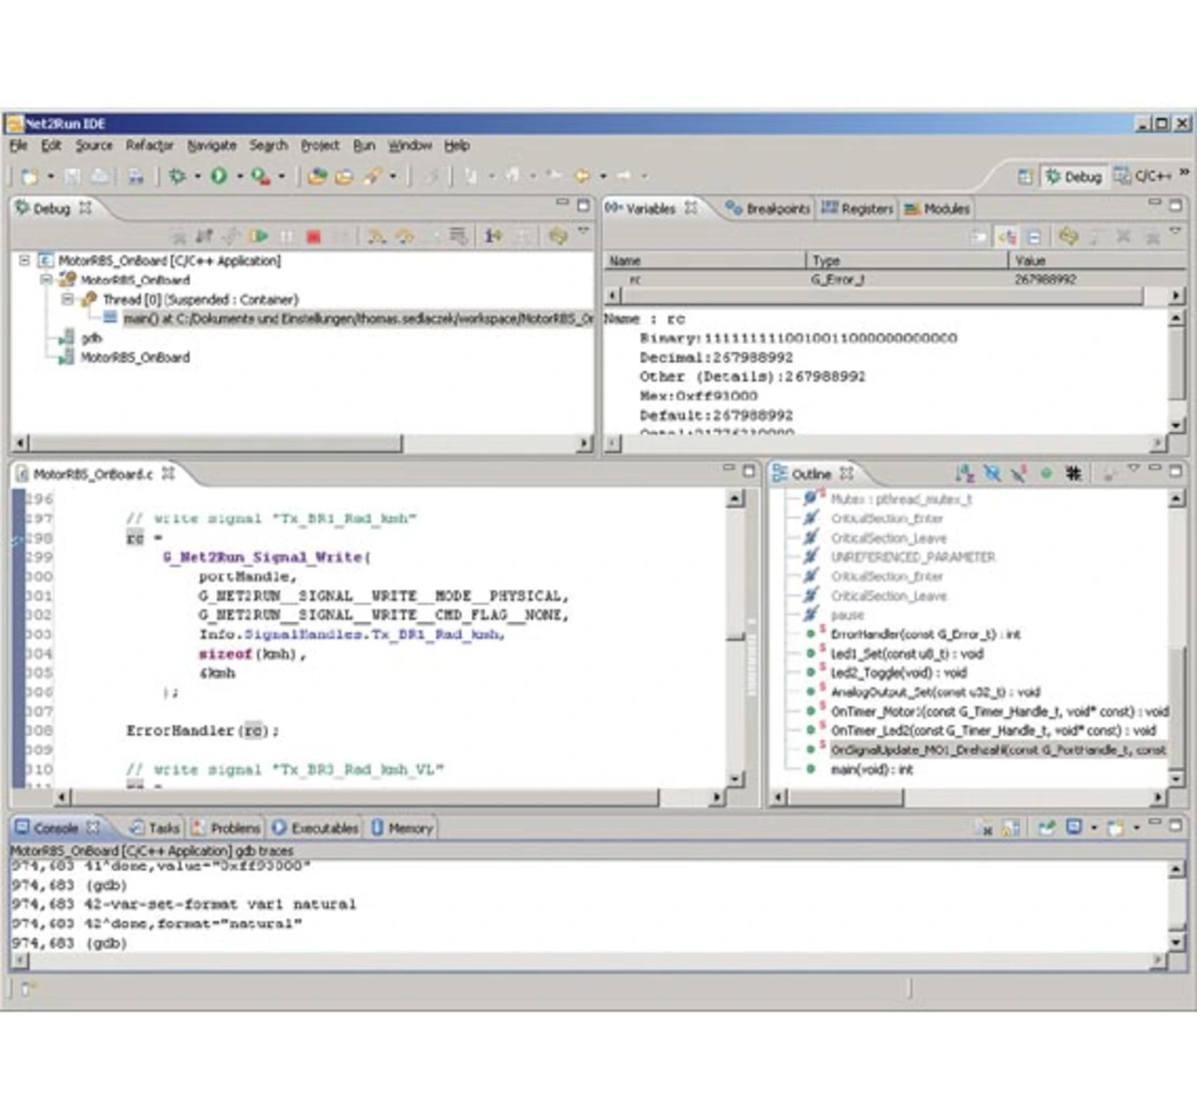Click the Step Into icon
This screenshot has width=1197, height=1113.
[376, 237]
